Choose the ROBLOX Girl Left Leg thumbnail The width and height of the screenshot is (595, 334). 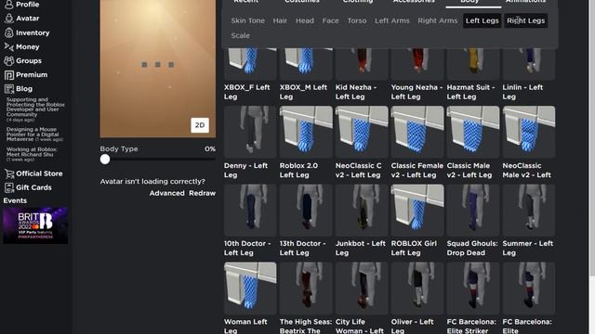pos(417,211)
